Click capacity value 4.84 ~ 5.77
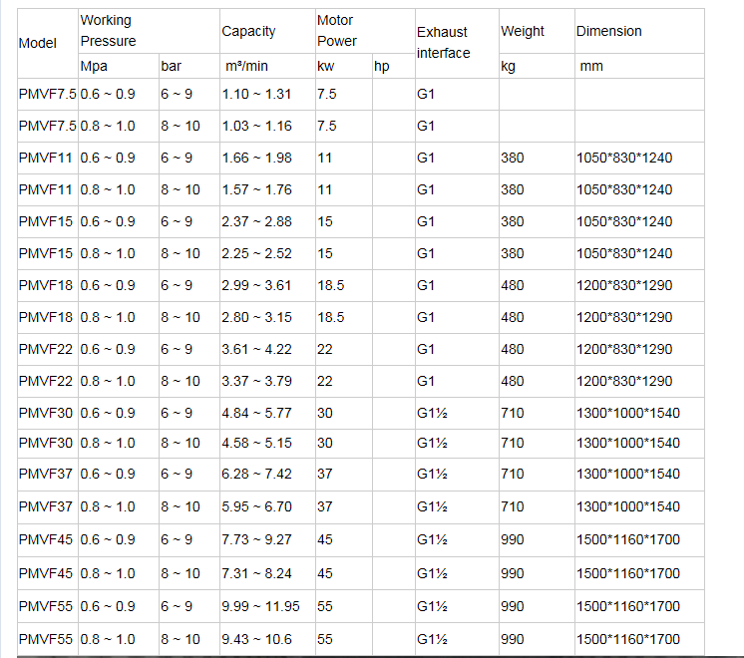This screenshot has height=658, width=744. 256,413
